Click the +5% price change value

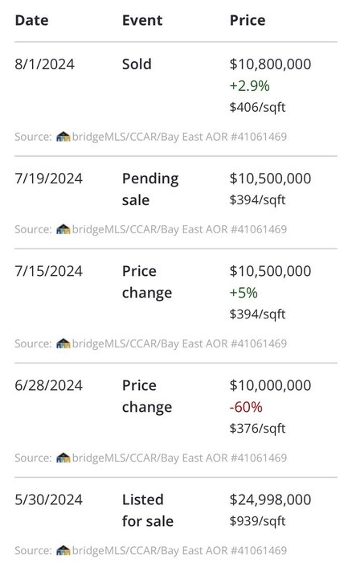(x=244, y=293)
